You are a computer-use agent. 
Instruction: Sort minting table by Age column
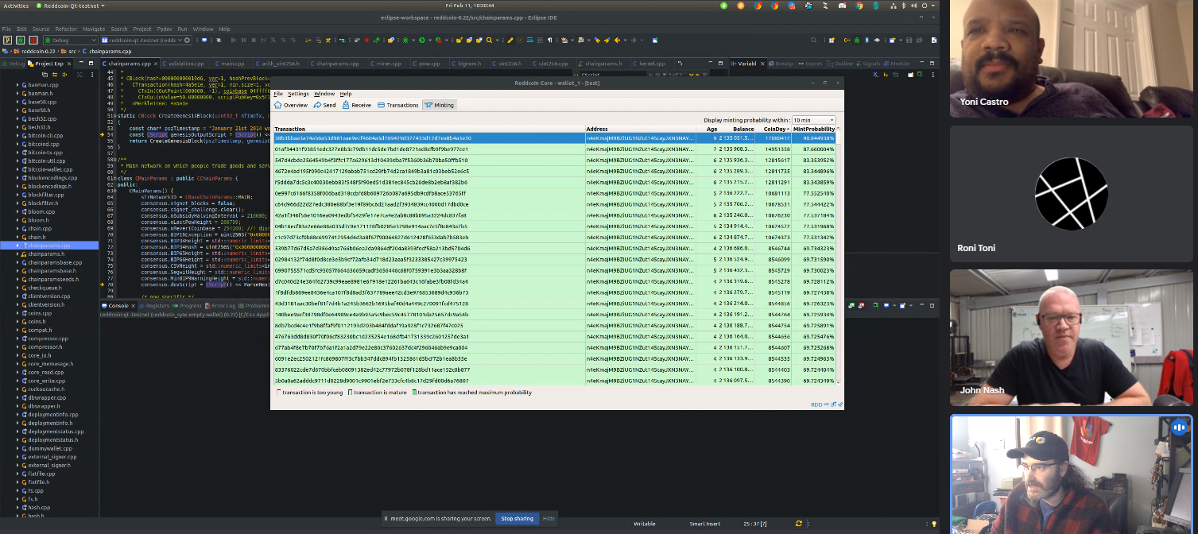pos(708,129)
